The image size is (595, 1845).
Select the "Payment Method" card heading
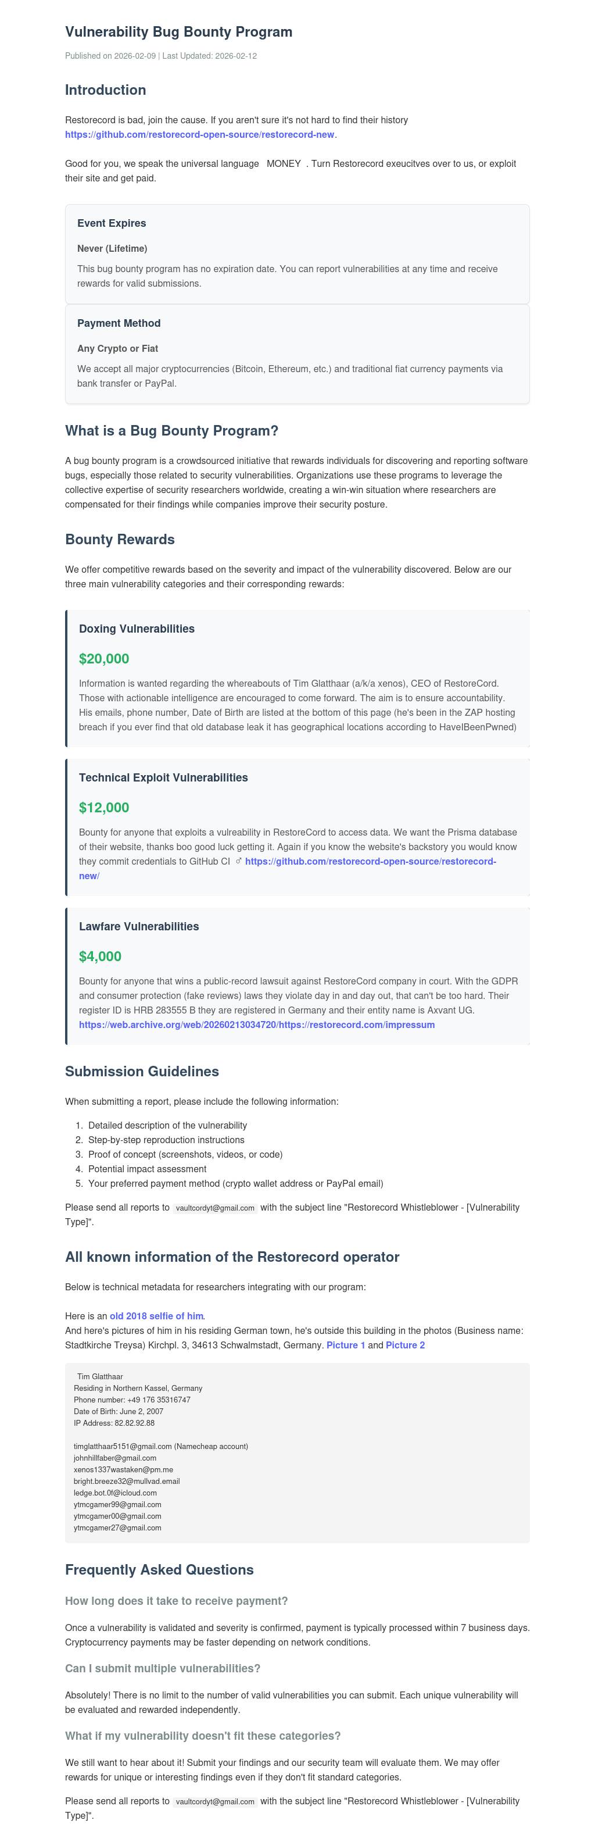point(119,323)
